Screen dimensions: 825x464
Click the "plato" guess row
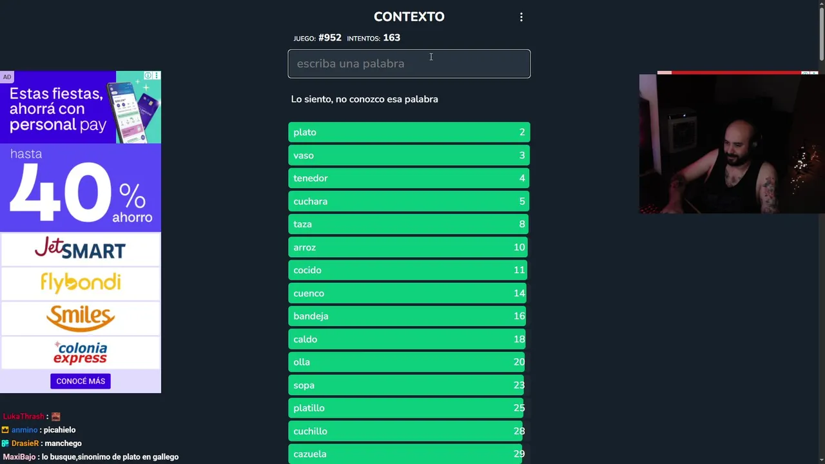(x=409, y=132)
